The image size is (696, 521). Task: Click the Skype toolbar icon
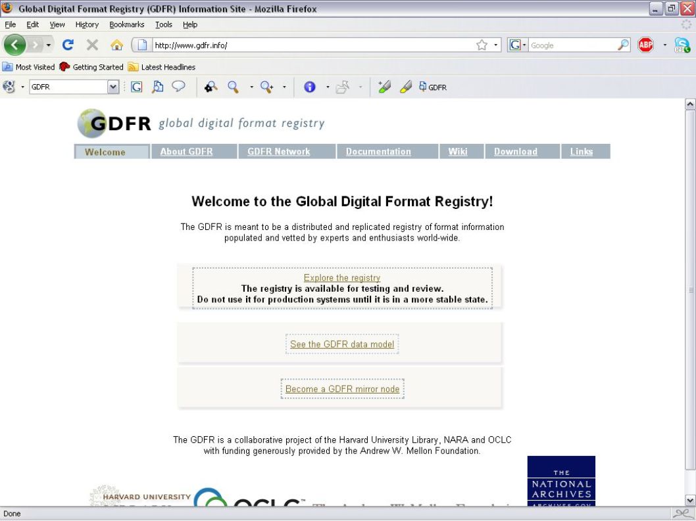click(x=682, y=45)
